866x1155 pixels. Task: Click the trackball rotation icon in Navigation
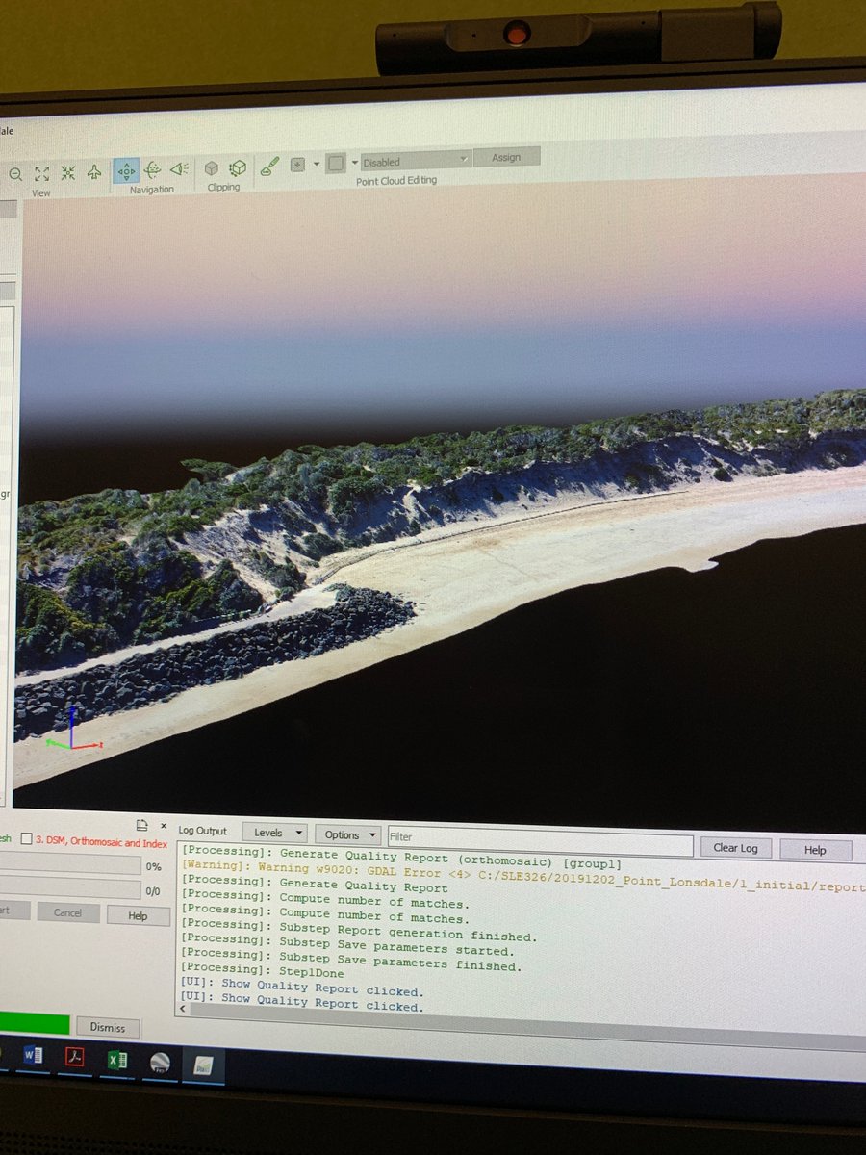[x=154, y=169]
